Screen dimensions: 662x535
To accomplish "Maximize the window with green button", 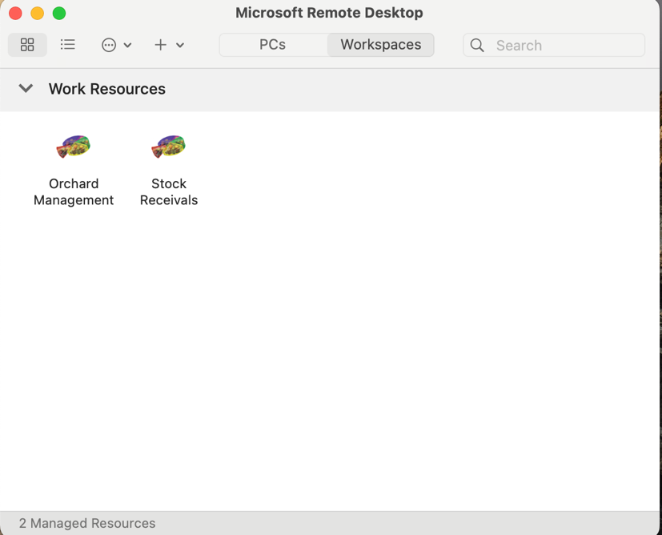I will 59,13.
